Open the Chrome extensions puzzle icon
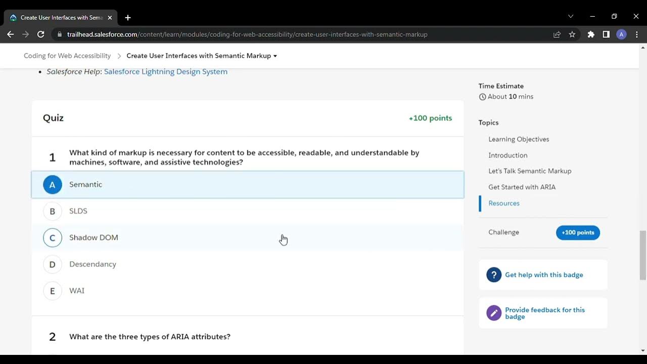 click(591, 34)
